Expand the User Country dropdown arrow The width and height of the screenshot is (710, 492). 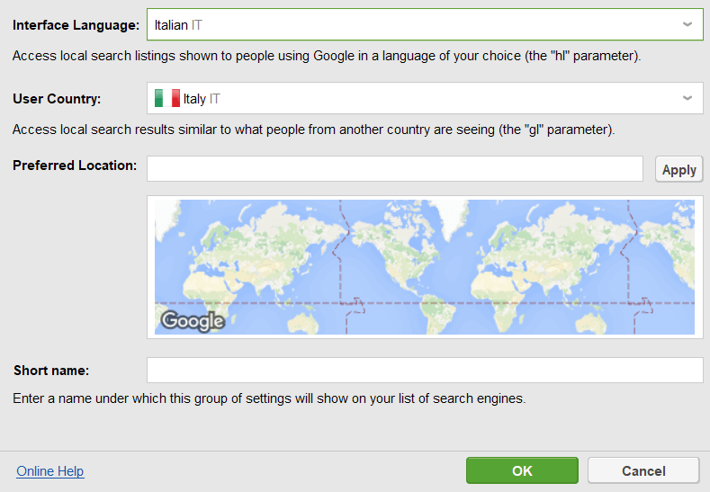pos(688,98)
